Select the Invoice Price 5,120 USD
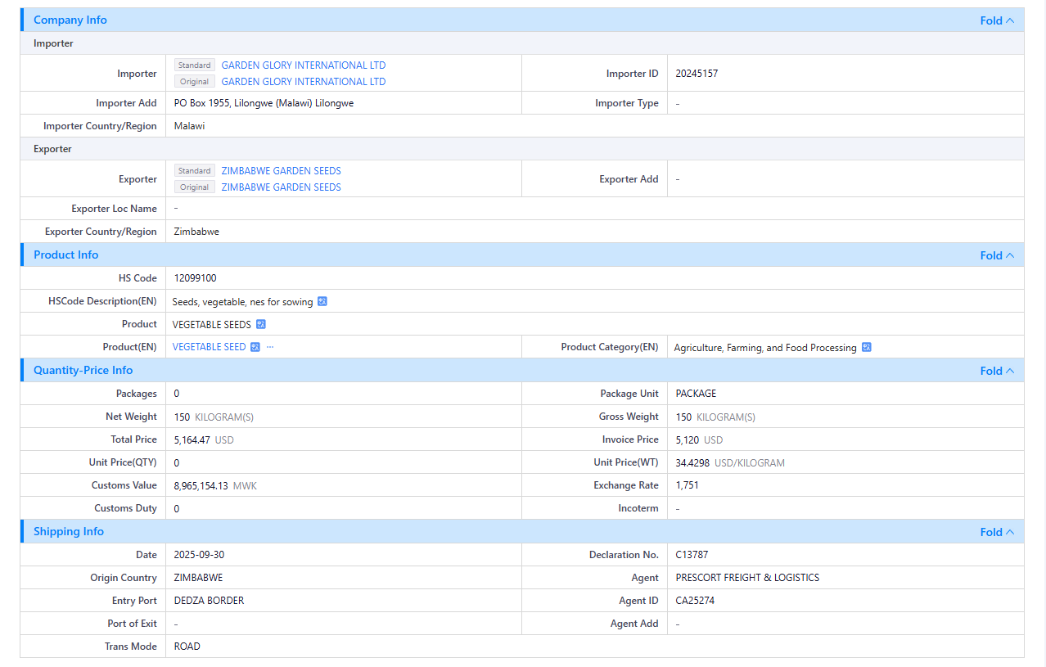 [x=700, y=439]
